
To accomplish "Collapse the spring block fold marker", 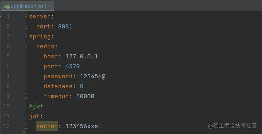I will [x=26, y=37].
